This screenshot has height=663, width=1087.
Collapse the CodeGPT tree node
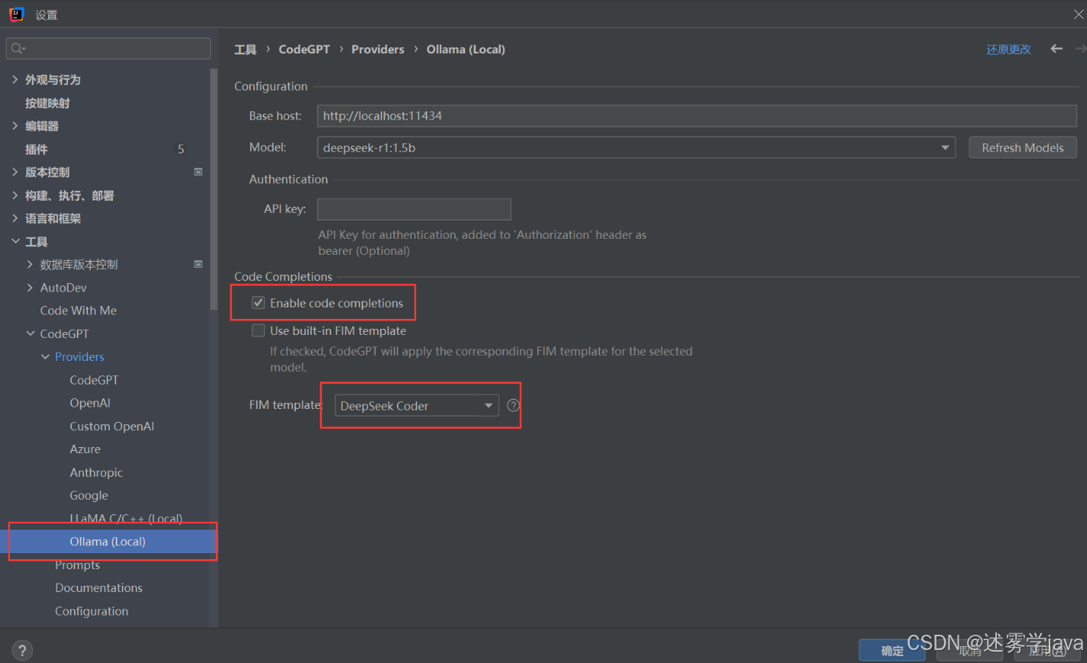[x=30, y=333]
